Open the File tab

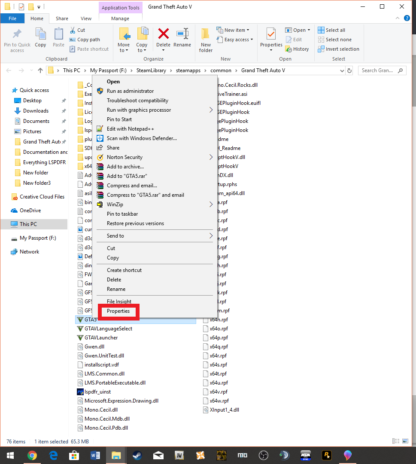[x=12, y=18]
